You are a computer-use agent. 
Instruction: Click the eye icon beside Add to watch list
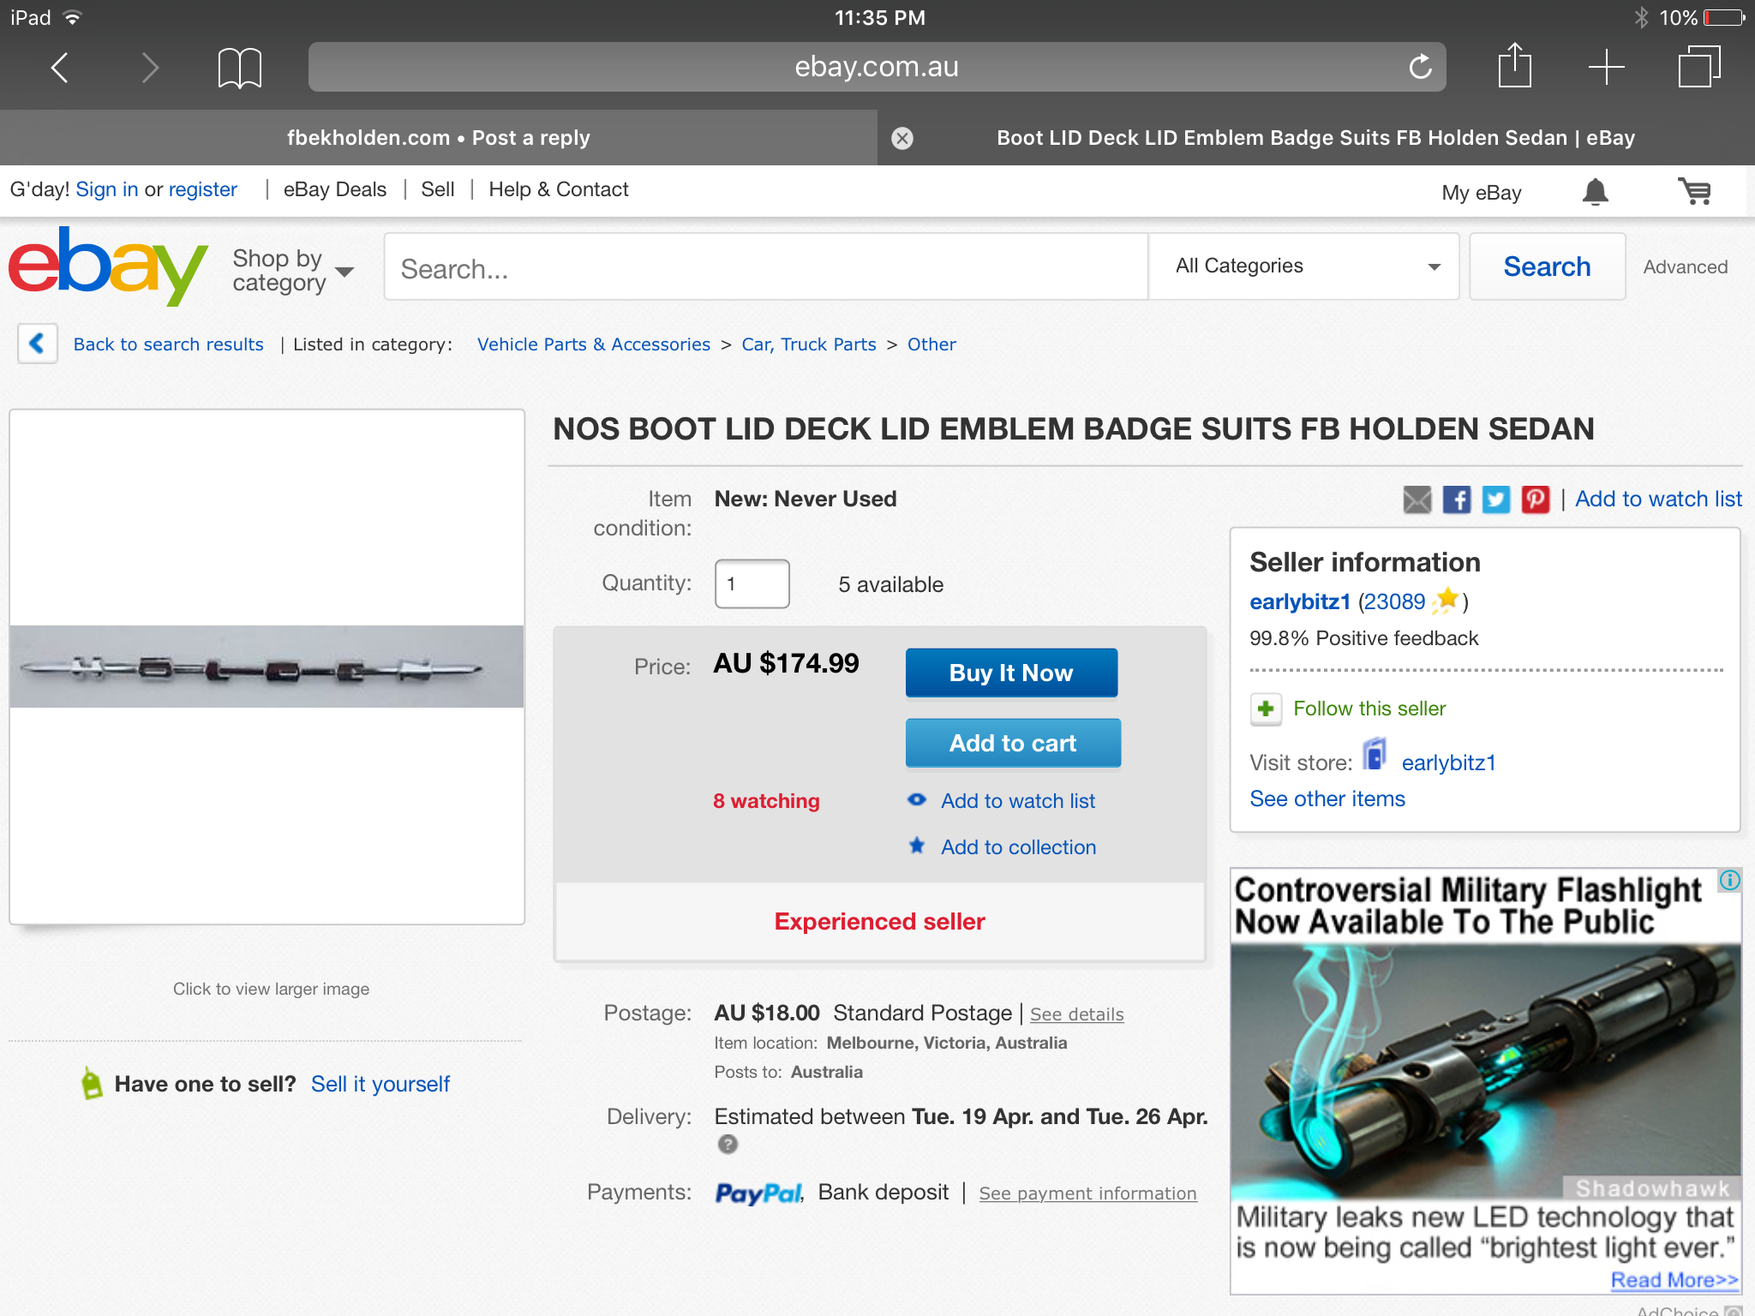tap(917, 799)
